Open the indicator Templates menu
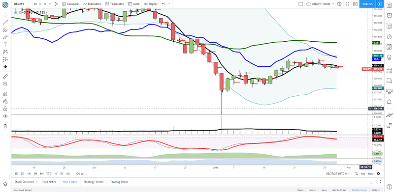Screen dimensions: 394x192 [x=114, y=4]
